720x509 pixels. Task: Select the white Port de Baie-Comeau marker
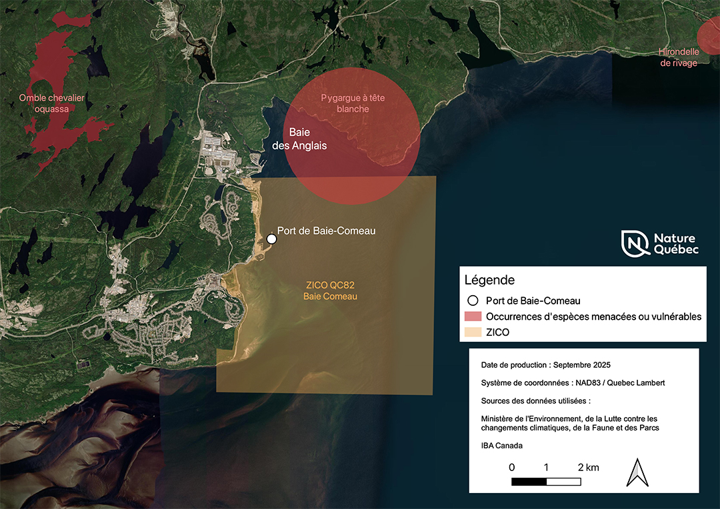[271, 239]
